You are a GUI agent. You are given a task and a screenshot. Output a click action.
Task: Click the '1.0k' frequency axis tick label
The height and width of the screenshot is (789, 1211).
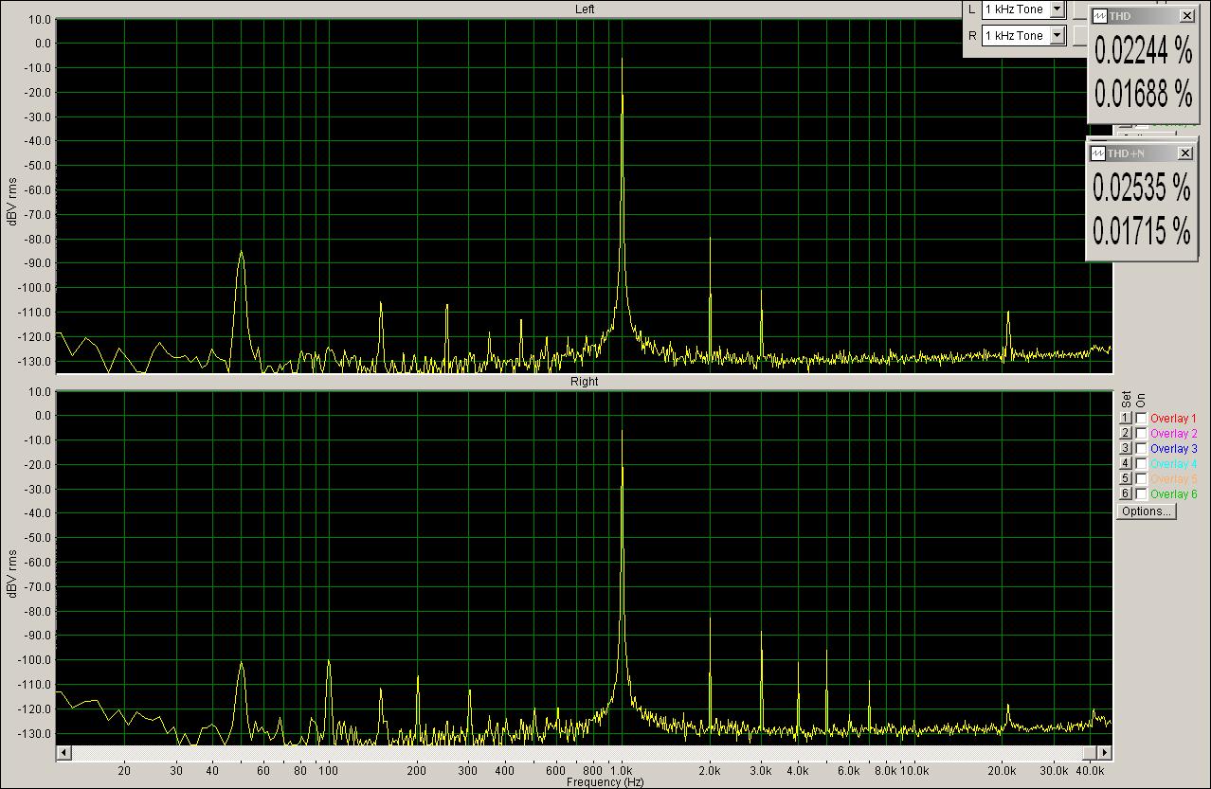point(622,771)
